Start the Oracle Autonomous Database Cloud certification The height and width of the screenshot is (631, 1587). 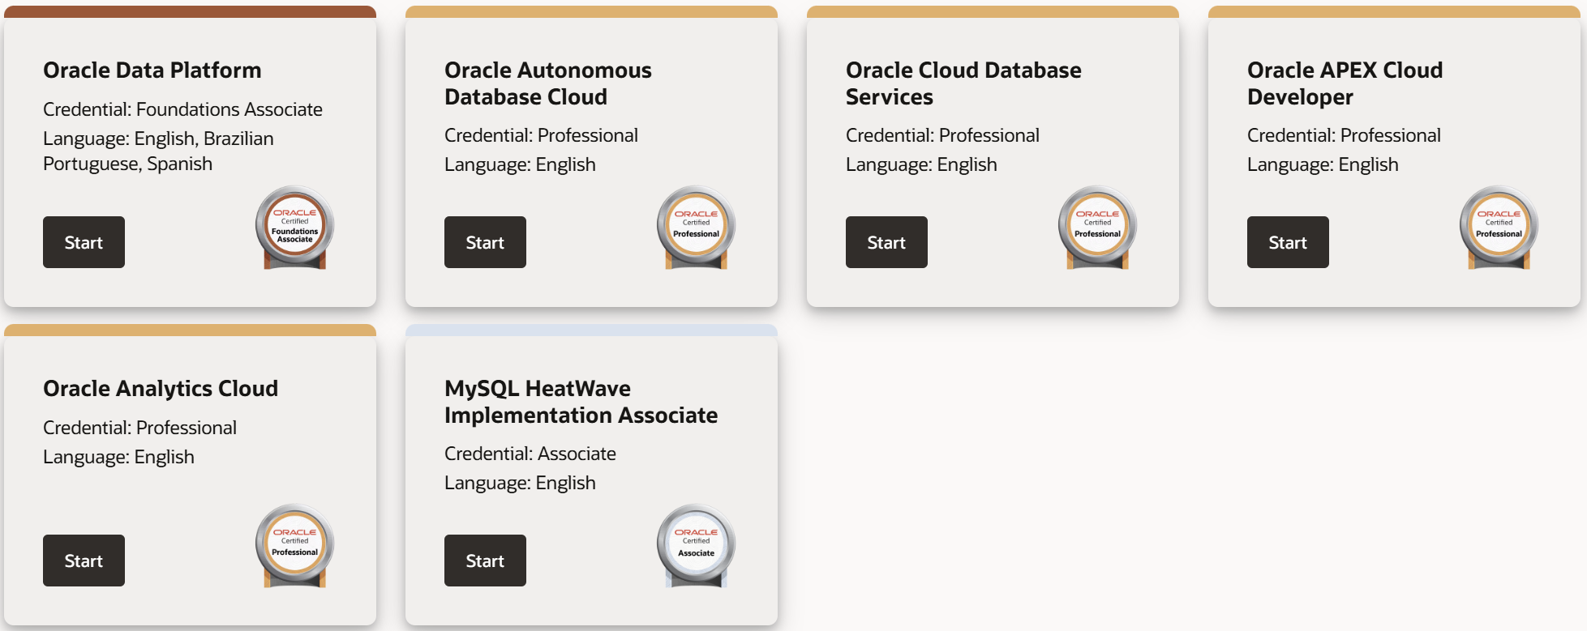click(485, 242)
